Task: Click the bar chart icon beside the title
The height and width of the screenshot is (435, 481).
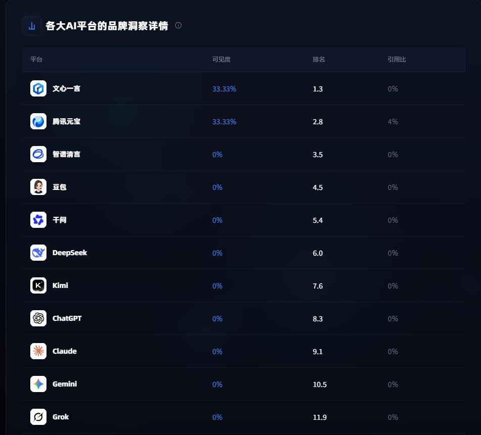Action: [32, 26]
